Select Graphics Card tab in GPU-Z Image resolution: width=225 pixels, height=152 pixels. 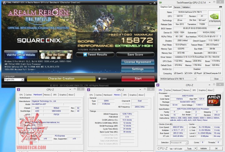(166, 7)
